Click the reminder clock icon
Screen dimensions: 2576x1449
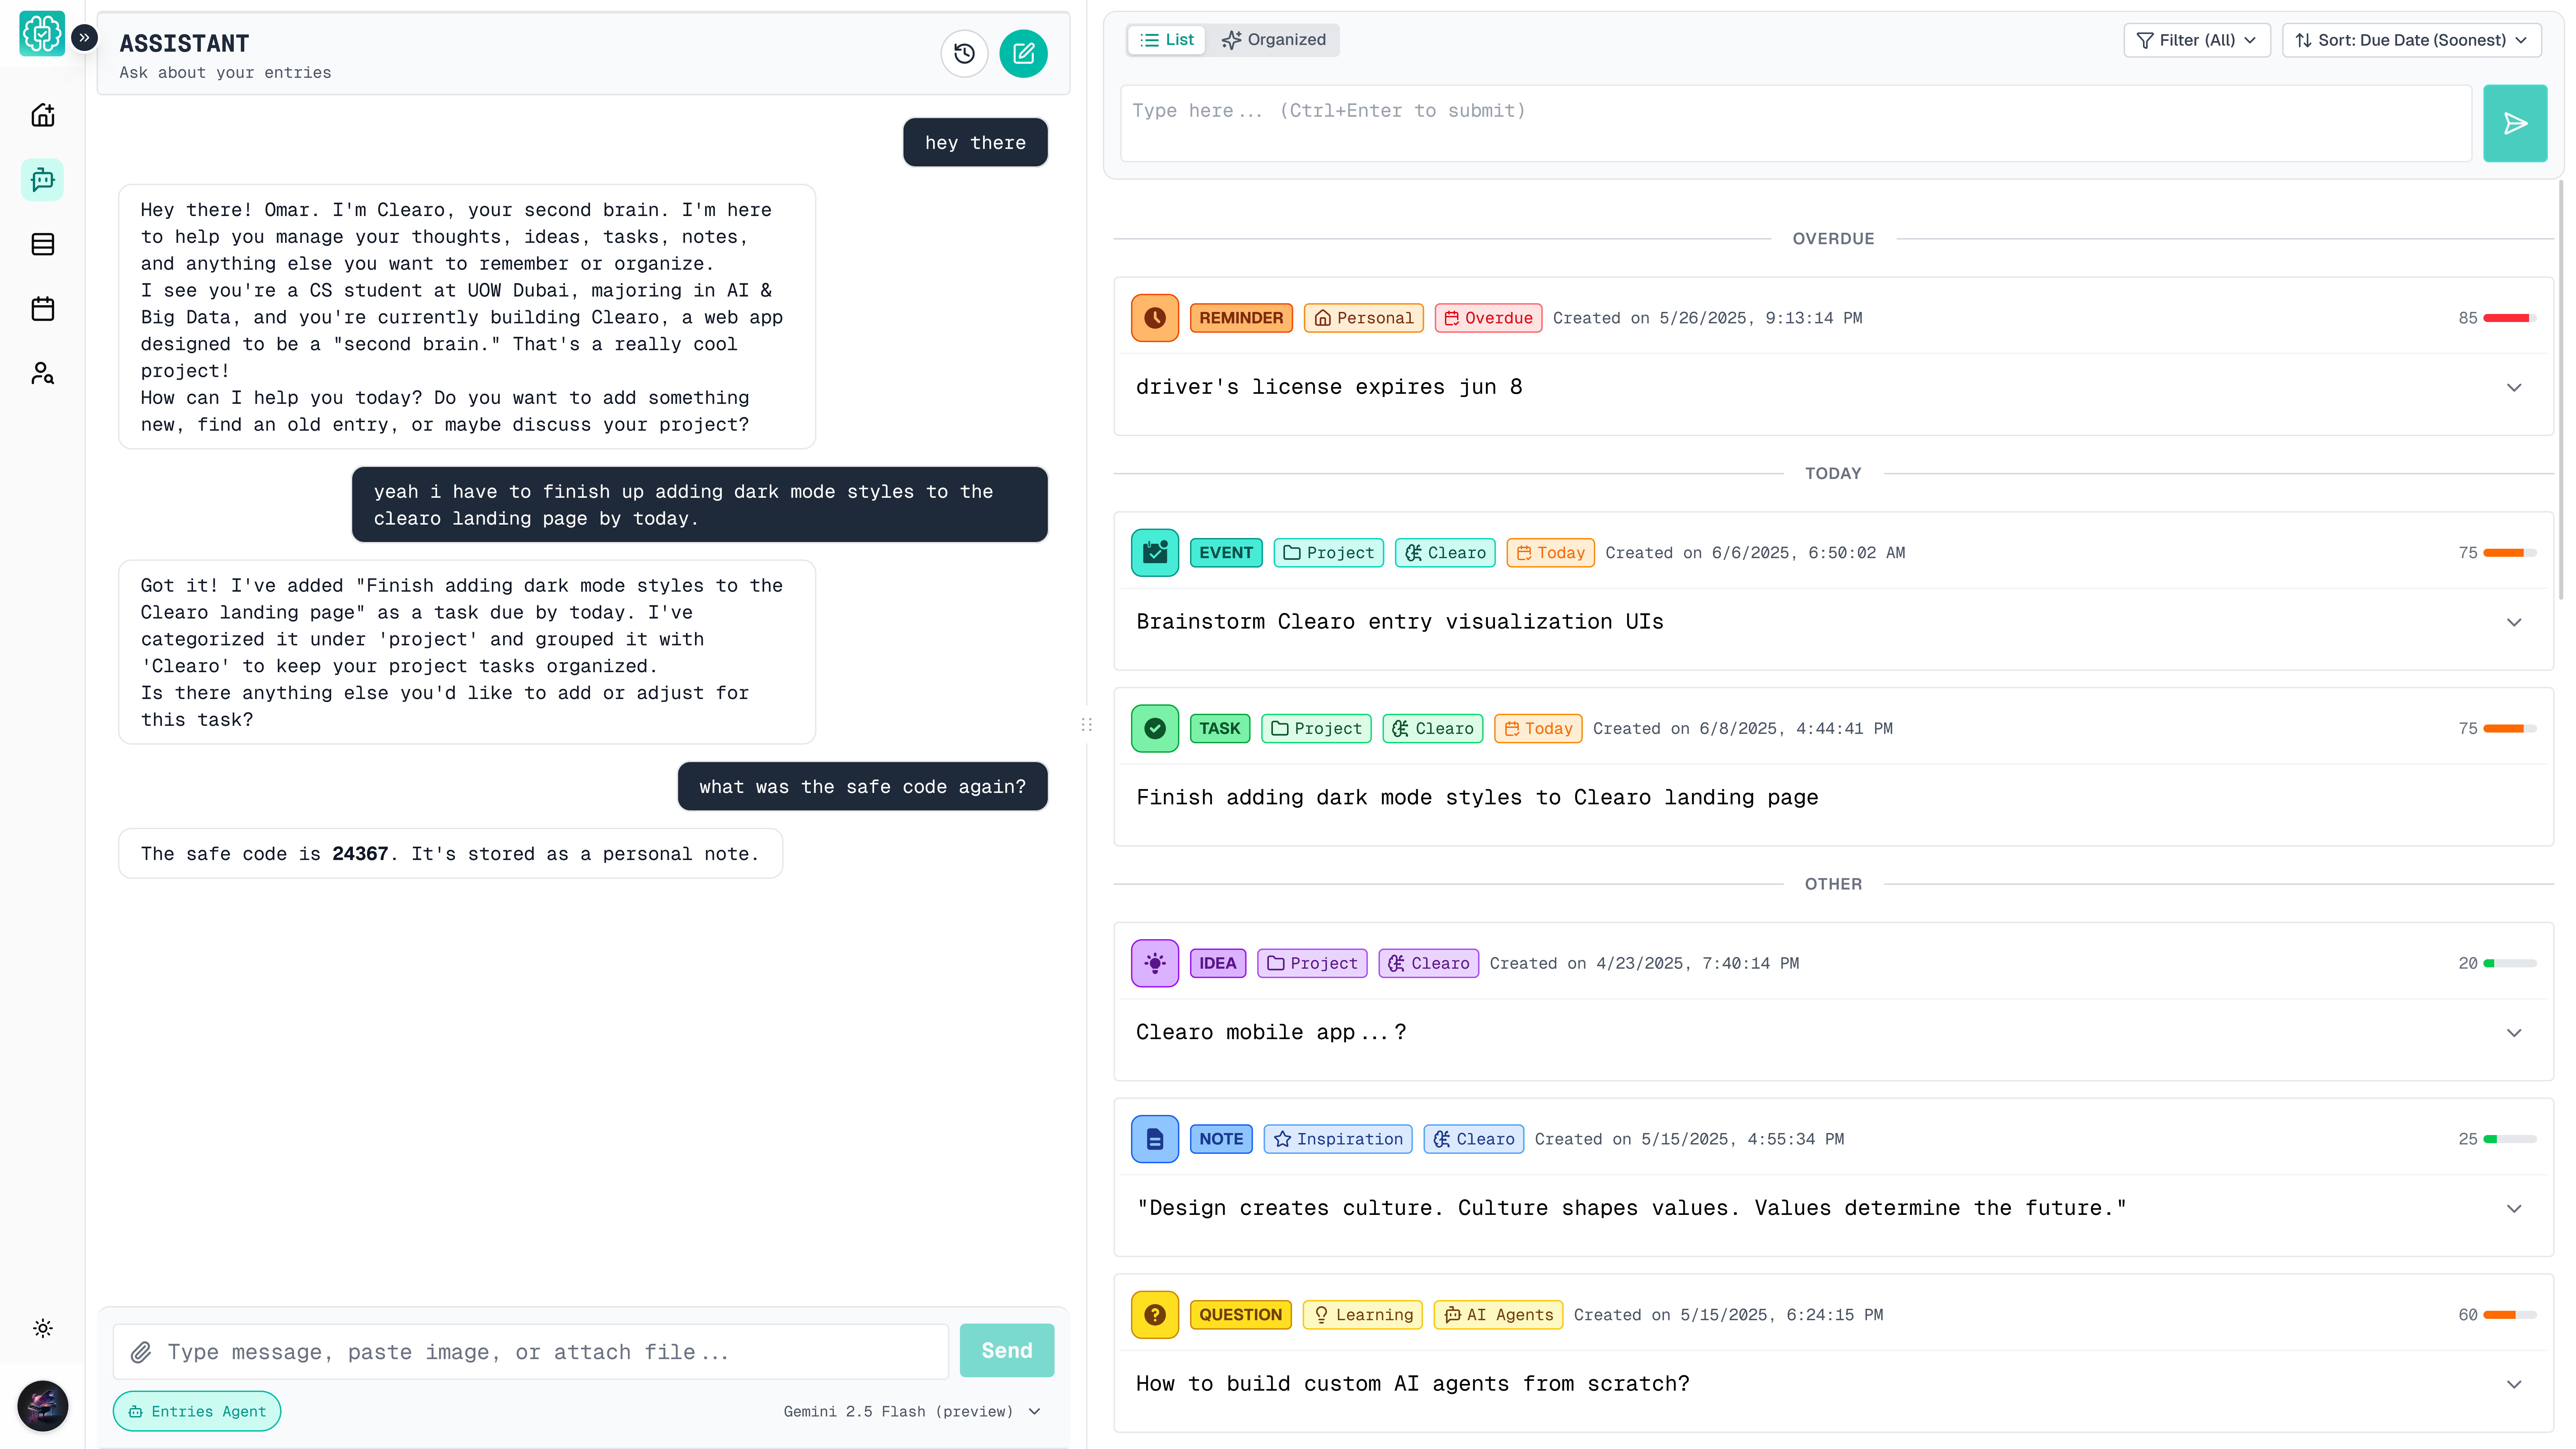pos(1155,318)
